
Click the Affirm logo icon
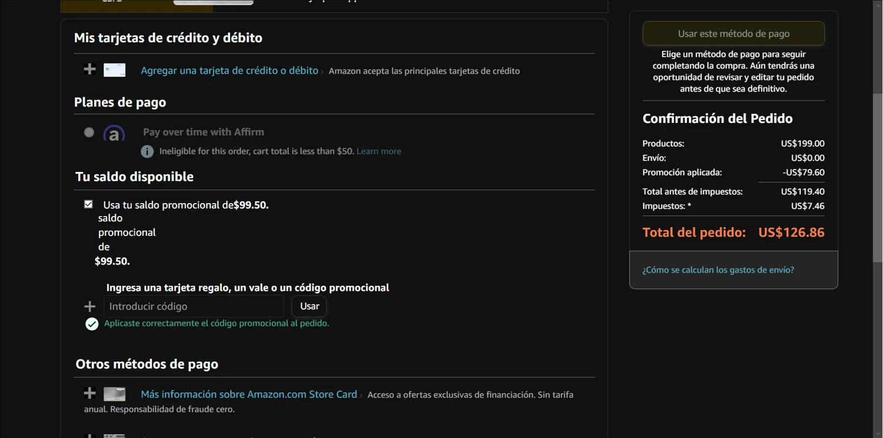click(114, 133)
